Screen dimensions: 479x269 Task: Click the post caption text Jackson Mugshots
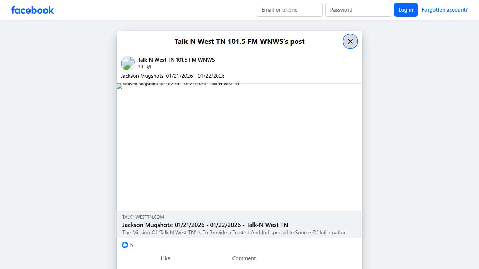[x=173, y=76]
